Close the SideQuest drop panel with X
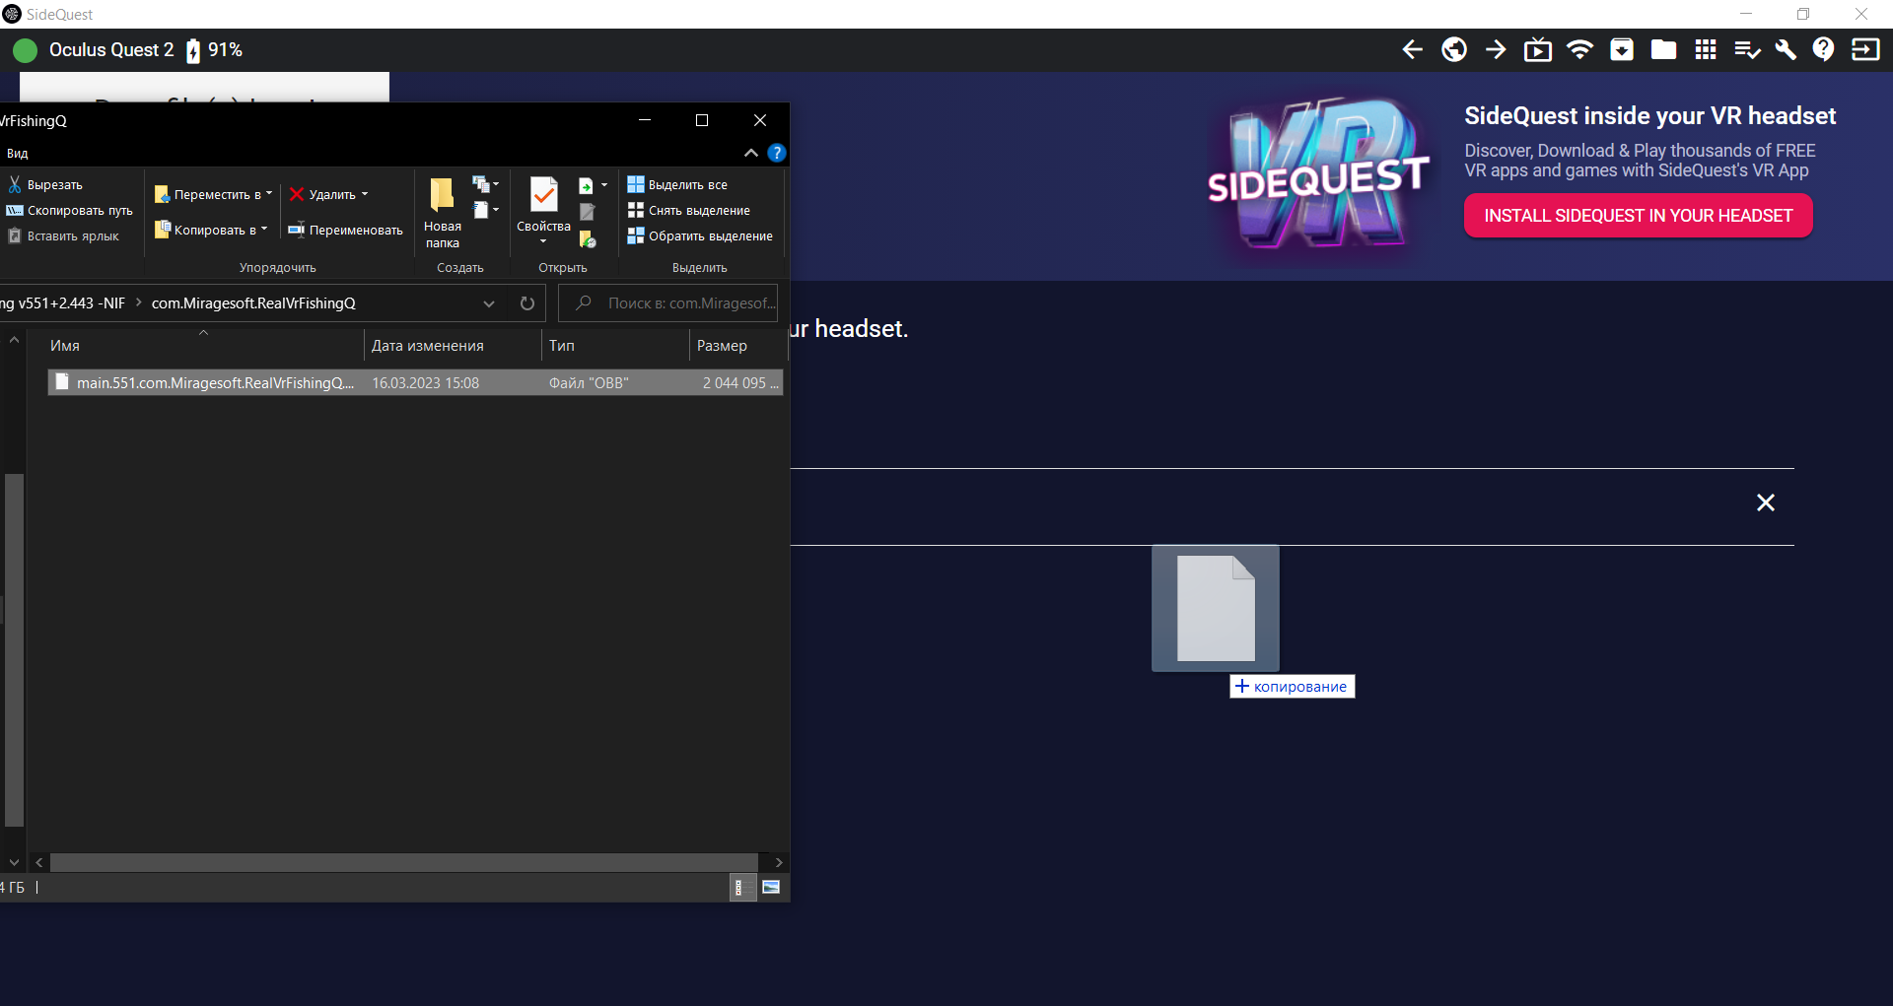The height and width of the screenshot is (1006, 1893). pyautogui.click(x=1766, y=503)
